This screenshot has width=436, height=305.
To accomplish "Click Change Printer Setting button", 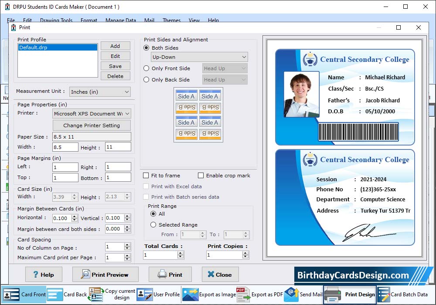I will pos(92,125).
